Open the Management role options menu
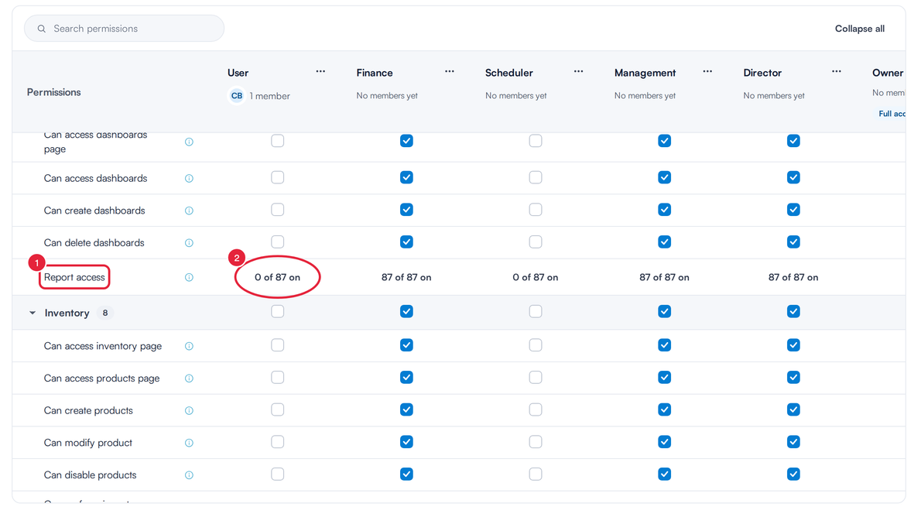 708,72
